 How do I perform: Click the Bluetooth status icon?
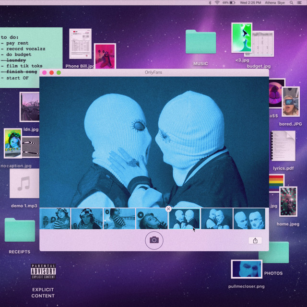click(x=210, y=2)
